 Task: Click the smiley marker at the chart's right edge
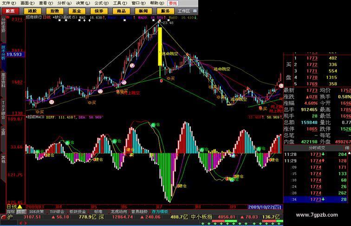(281, 85)
